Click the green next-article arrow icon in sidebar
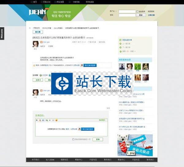Screen dimensions: 184x167 121,47
